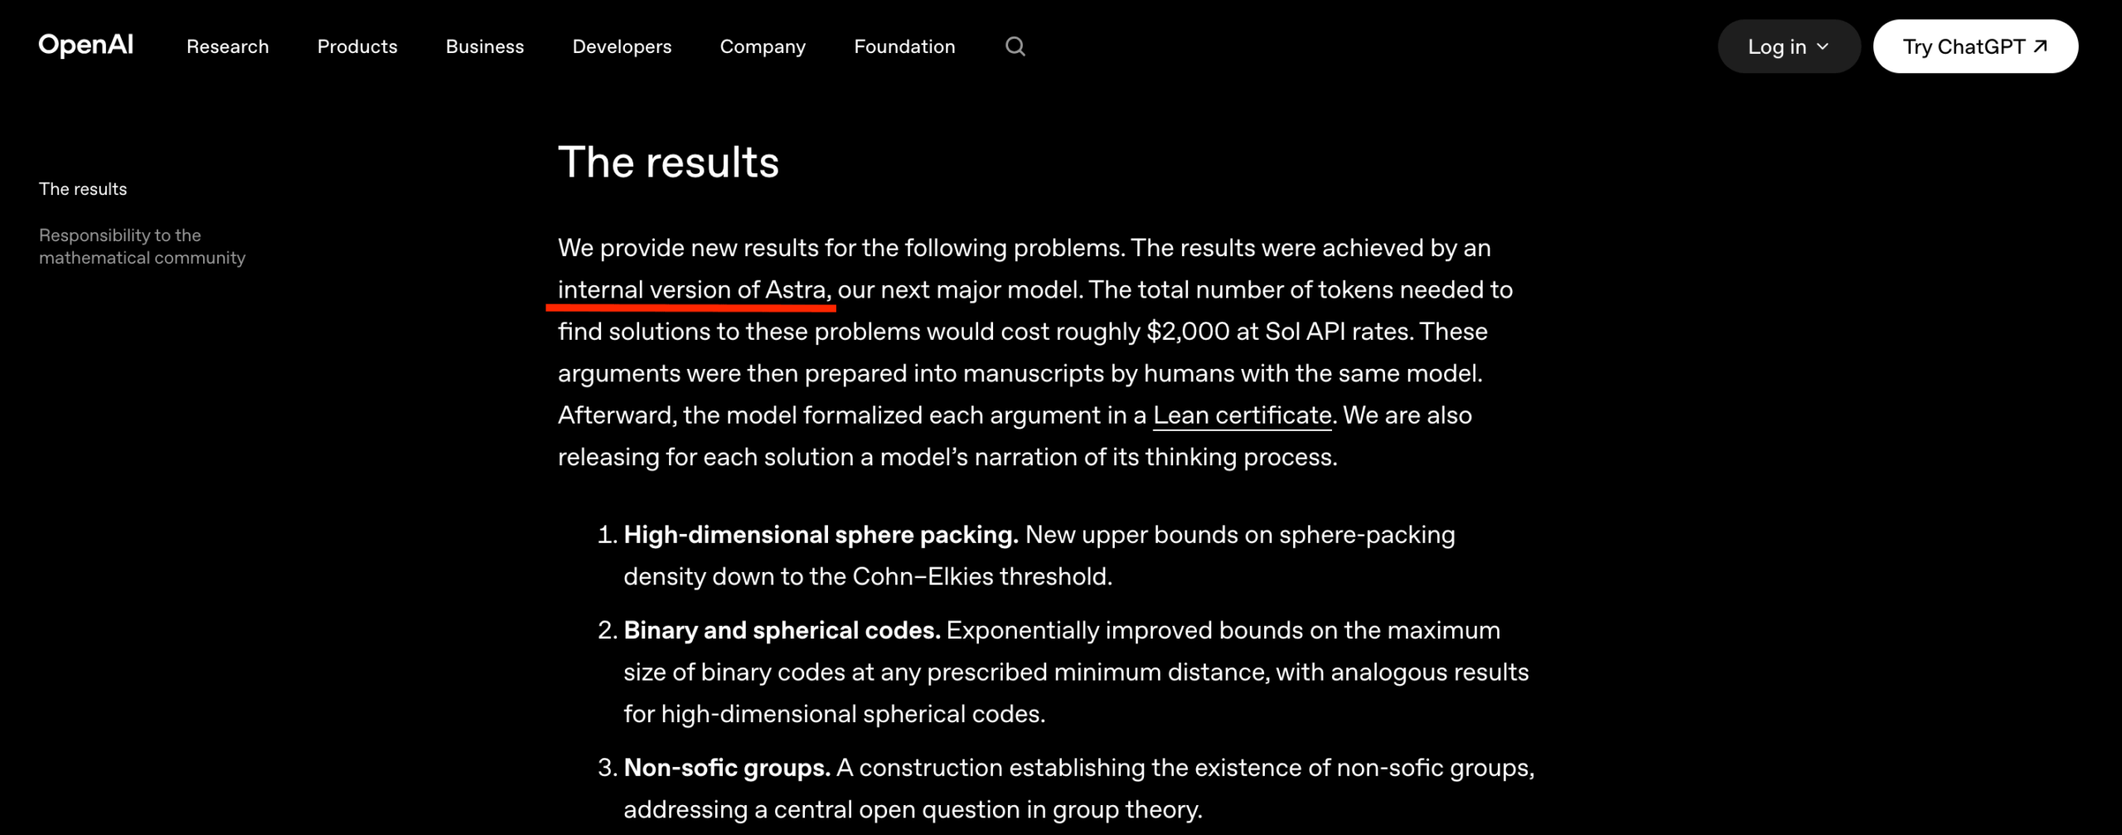This screenshot has width=2122, height=835.
Task: Click the Try ChatGPT button
Action: (x=1975, y=46)
